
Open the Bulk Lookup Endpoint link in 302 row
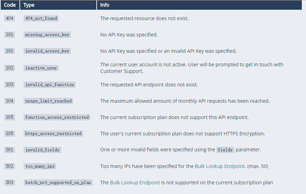click(x=219, y=166)
